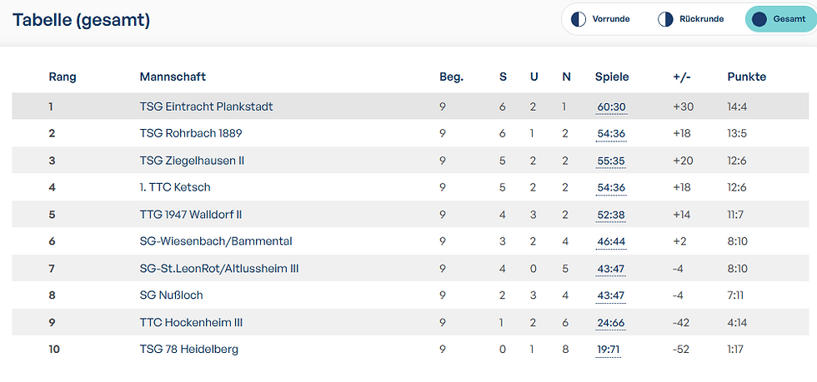The width and height of the screenshot is (817, 382).
Task: Select the Vorrunde half-circle icon
Action: (578, 18)
